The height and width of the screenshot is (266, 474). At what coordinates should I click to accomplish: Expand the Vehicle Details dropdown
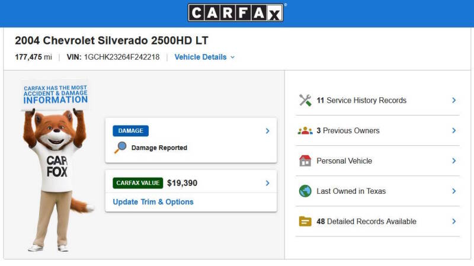click(204, 57)
